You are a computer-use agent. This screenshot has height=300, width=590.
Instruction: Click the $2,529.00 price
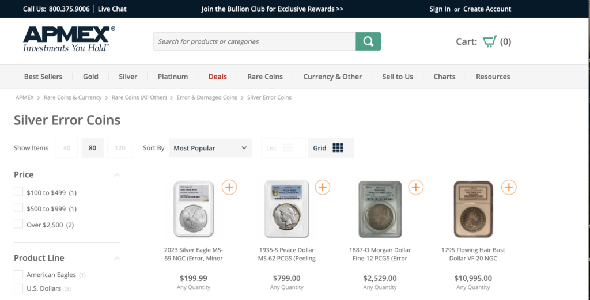pyautogui.click(x=380, y=278)
